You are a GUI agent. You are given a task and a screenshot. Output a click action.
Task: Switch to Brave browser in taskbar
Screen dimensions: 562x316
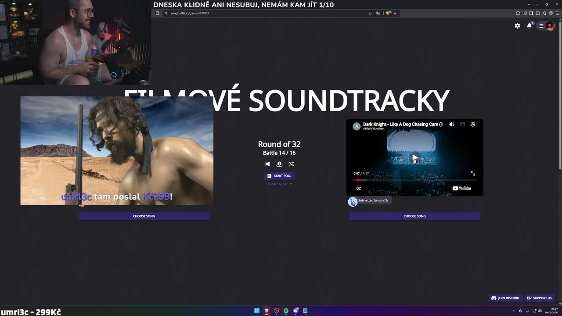pos(267,311)
